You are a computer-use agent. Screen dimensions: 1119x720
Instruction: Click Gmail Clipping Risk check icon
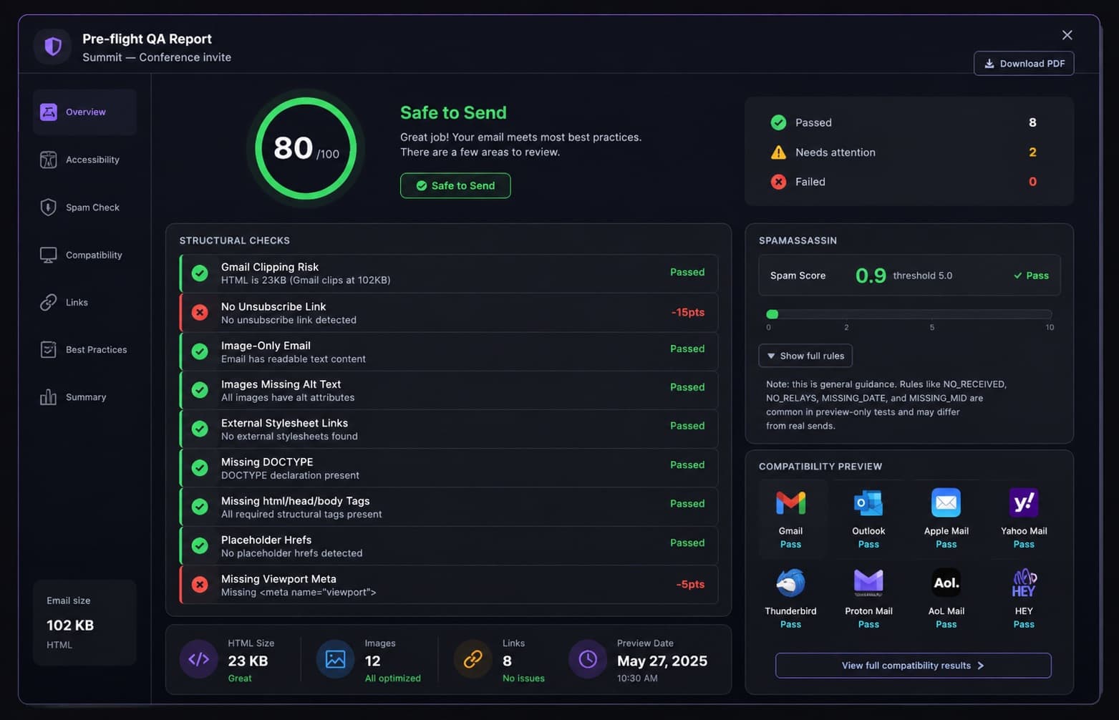(200, 273)
